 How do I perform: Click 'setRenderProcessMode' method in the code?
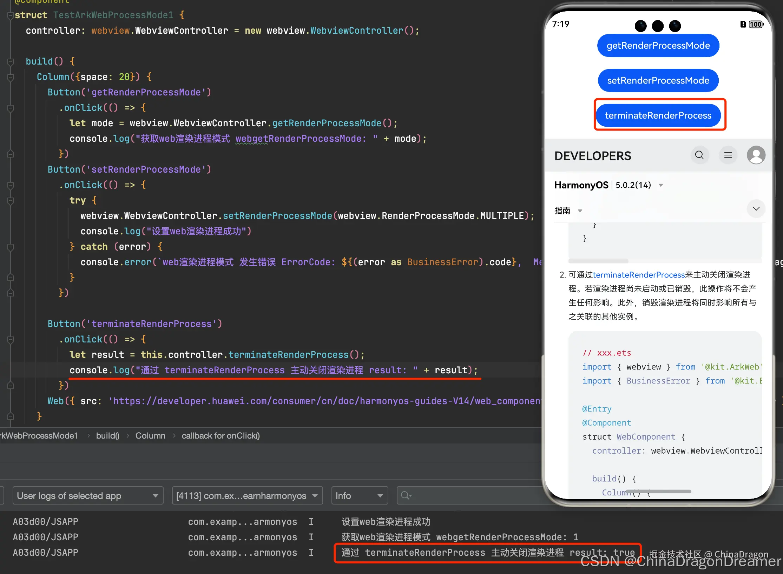277,216
